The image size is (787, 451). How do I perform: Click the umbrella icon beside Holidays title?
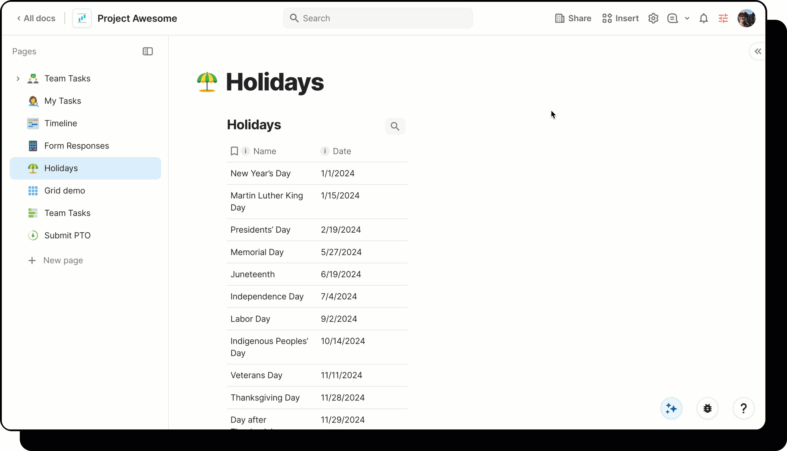coord(207,82)
